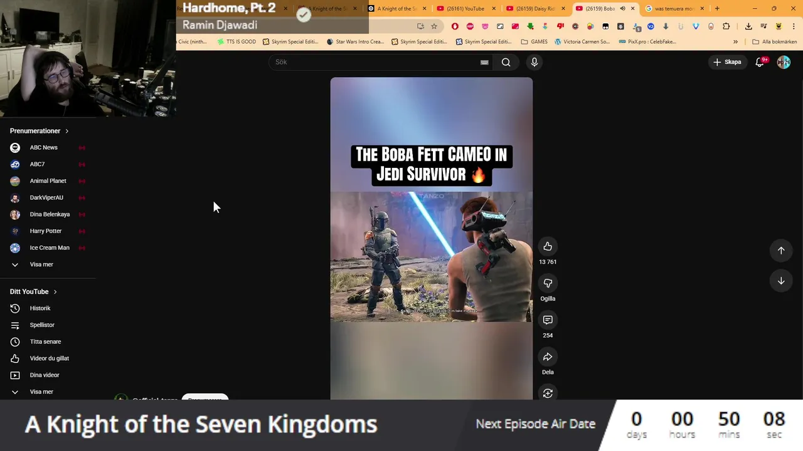Viewport: 803px width, 451px height.
Task: Open the Animal Planet channel
Action: [48, 181]
